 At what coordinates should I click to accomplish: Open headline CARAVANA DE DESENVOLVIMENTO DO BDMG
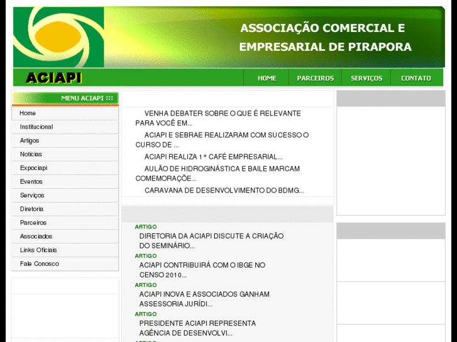pos(224,190)
